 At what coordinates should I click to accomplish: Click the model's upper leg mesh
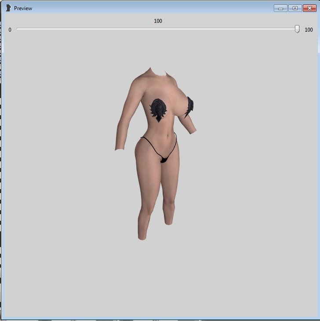(152, 180)
